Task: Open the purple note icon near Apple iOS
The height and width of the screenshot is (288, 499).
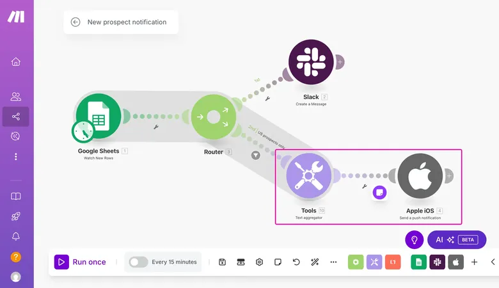Action: point(379,193)
